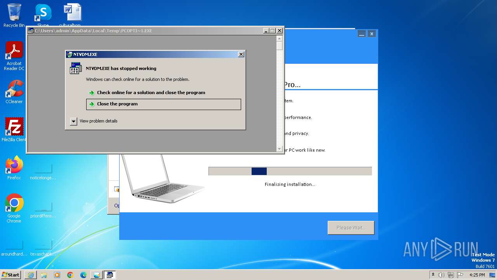Click the laptop image in installer
The width and height of the screenshot is (497, 280).
point(162,178)
